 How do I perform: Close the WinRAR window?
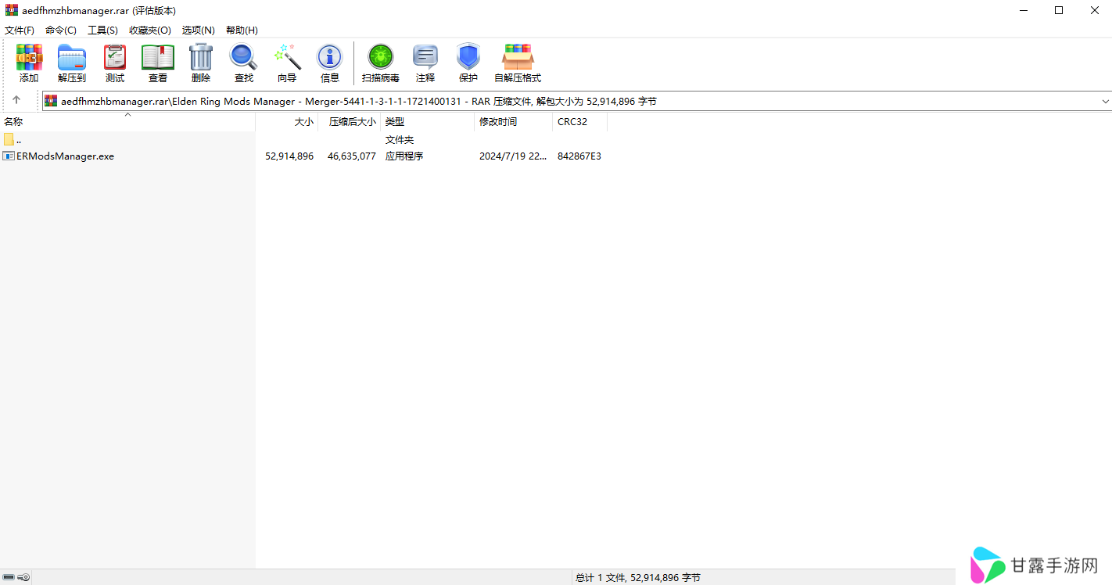(1094, 10)
